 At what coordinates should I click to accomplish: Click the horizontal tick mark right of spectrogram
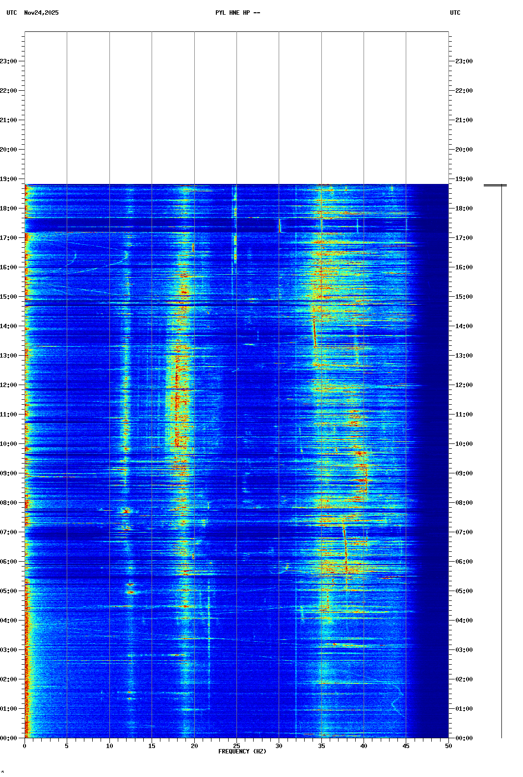coord(495,185)
